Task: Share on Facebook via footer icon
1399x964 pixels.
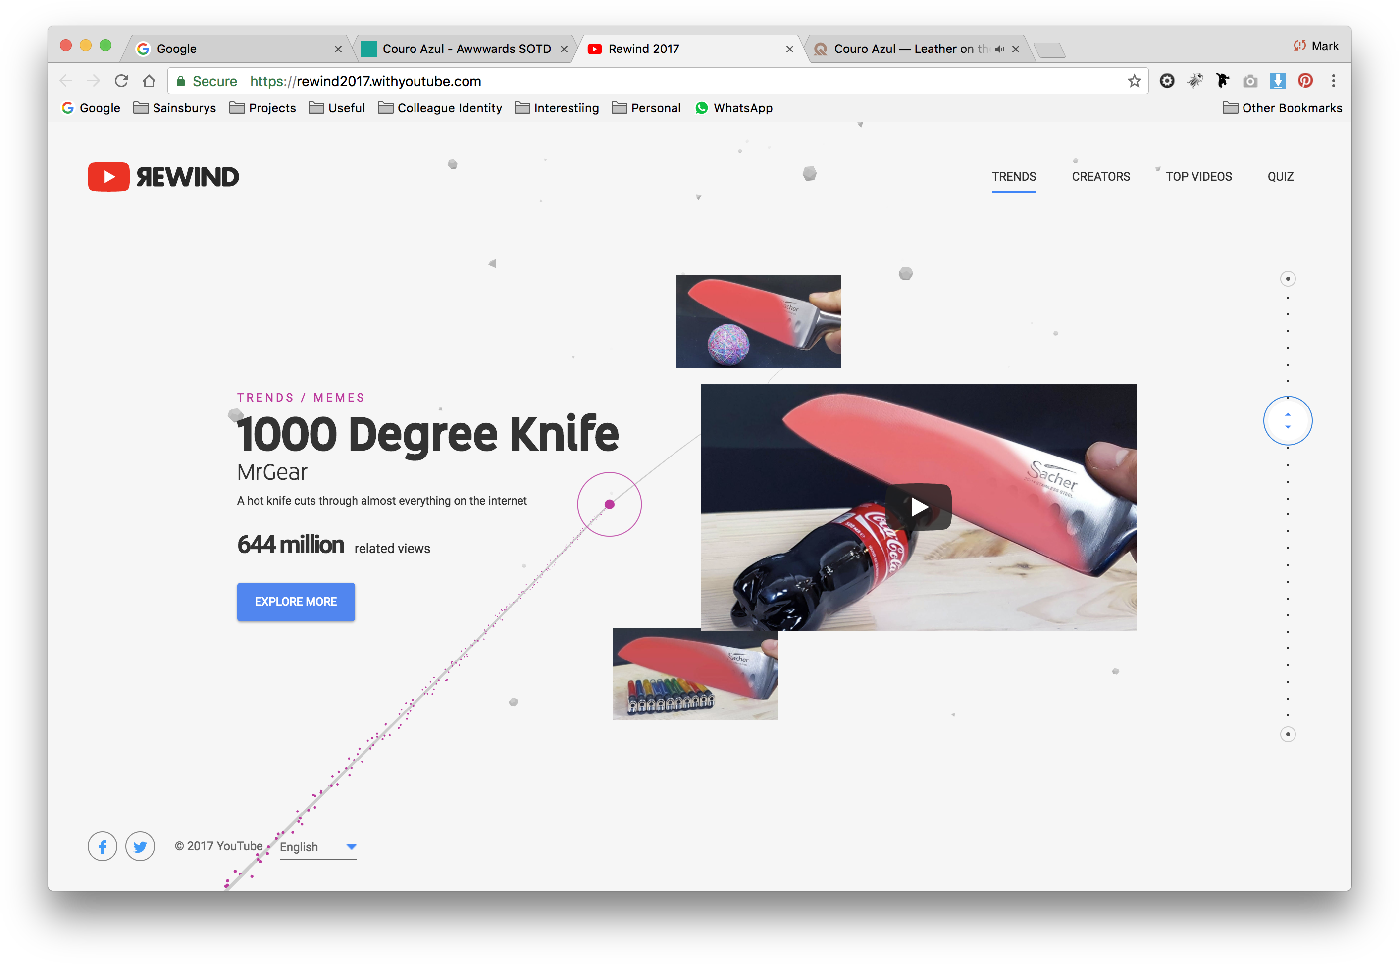Action: 102,847
